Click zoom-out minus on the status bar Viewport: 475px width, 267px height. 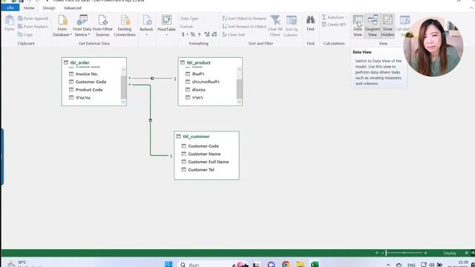pyautogui.click(x=383, y=252)
